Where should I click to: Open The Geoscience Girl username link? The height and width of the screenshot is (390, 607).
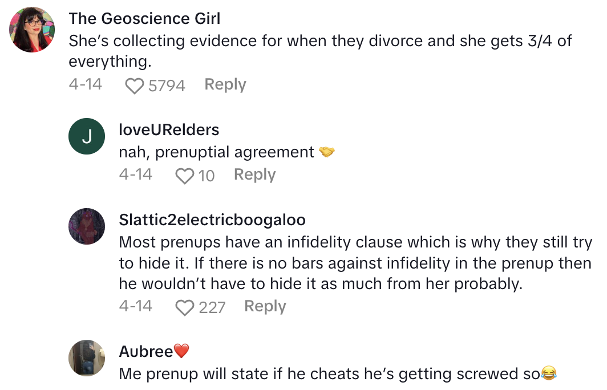(x=144, y=18)
